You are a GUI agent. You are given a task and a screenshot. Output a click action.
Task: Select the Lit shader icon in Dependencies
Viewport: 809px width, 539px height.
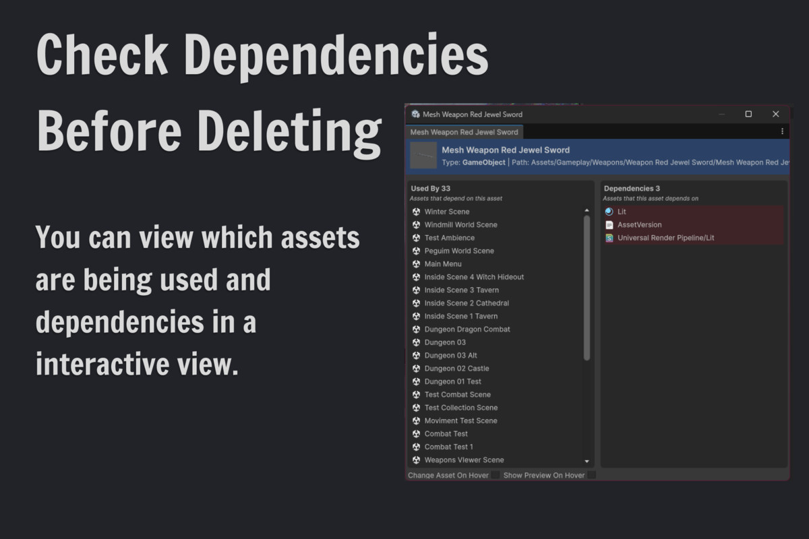pos(611,212)
